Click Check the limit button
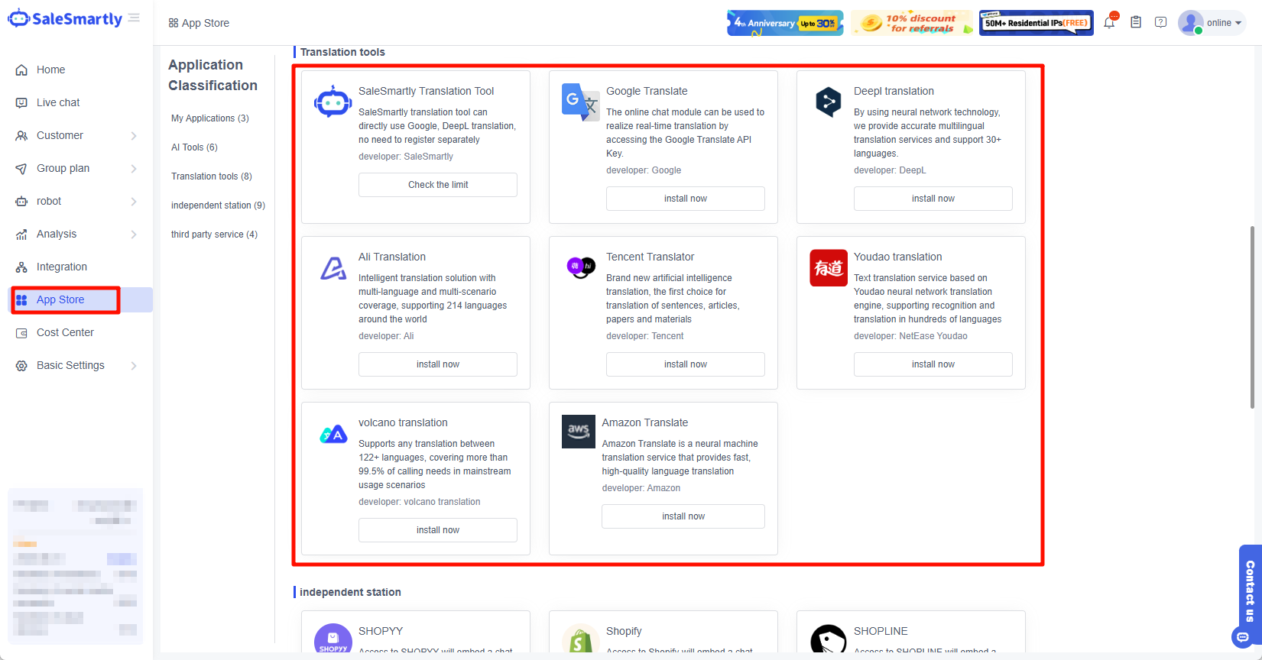Image resolution: width=1262 pixels, height=660 pixels. point(438,185)
